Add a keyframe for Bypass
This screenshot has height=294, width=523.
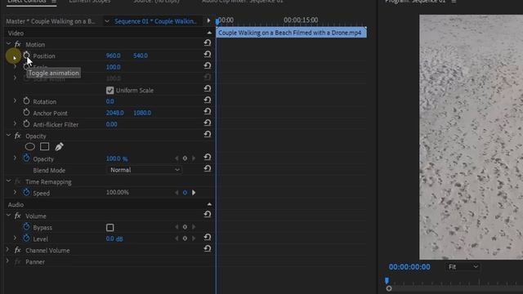[x=185, y=227]
